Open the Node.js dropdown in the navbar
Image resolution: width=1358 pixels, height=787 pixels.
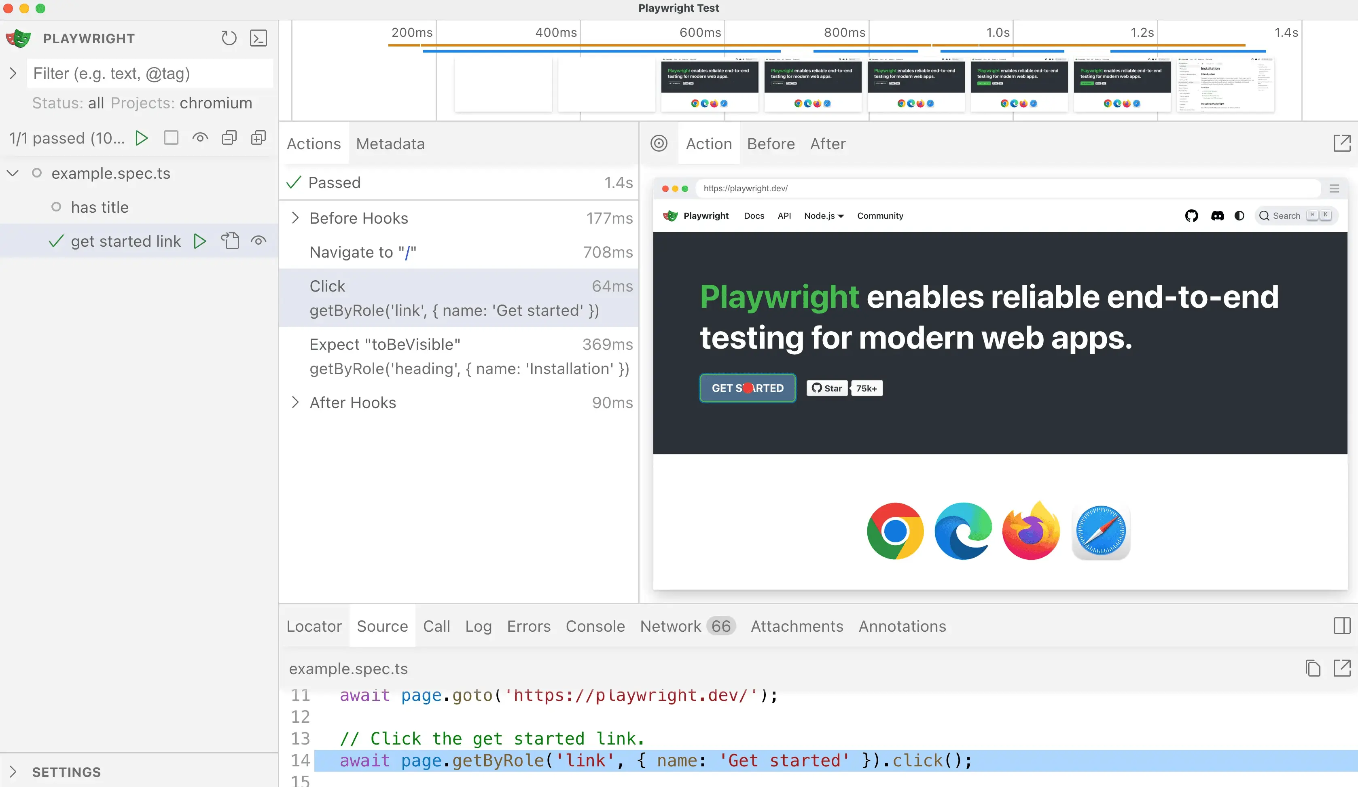click(x=824, y=216)
